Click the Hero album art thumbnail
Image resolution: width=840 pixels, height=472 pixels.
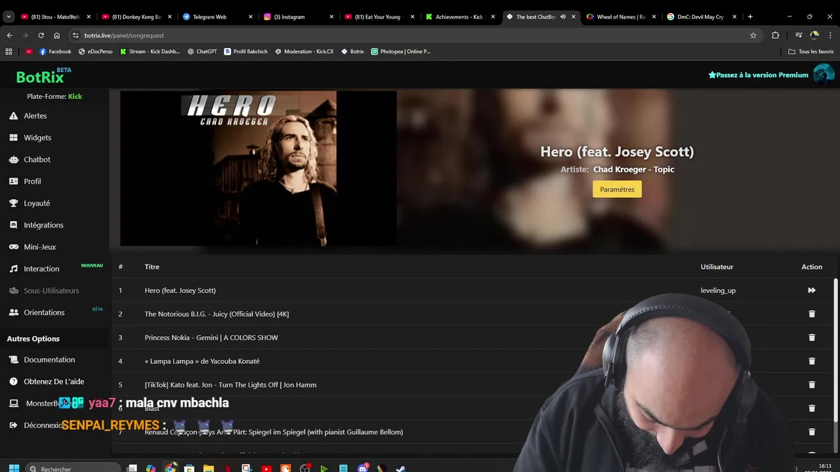(x=259, y=168)
